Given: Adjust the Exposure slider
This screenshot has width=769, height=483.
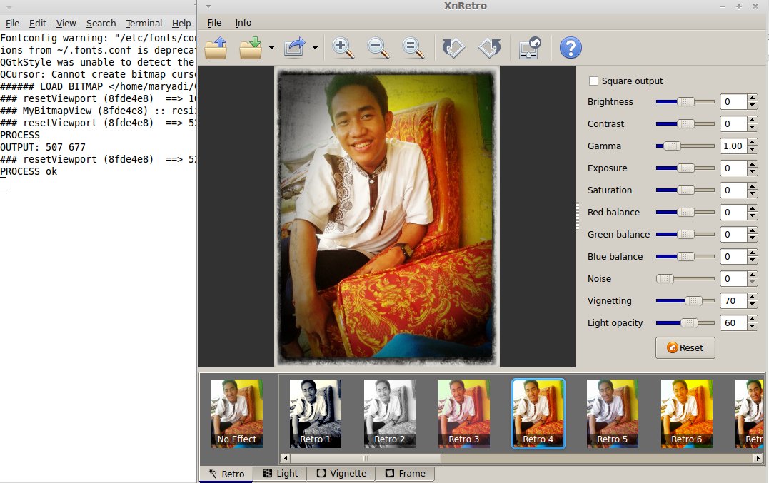Looking at the screenshot, I should point(685,168).
